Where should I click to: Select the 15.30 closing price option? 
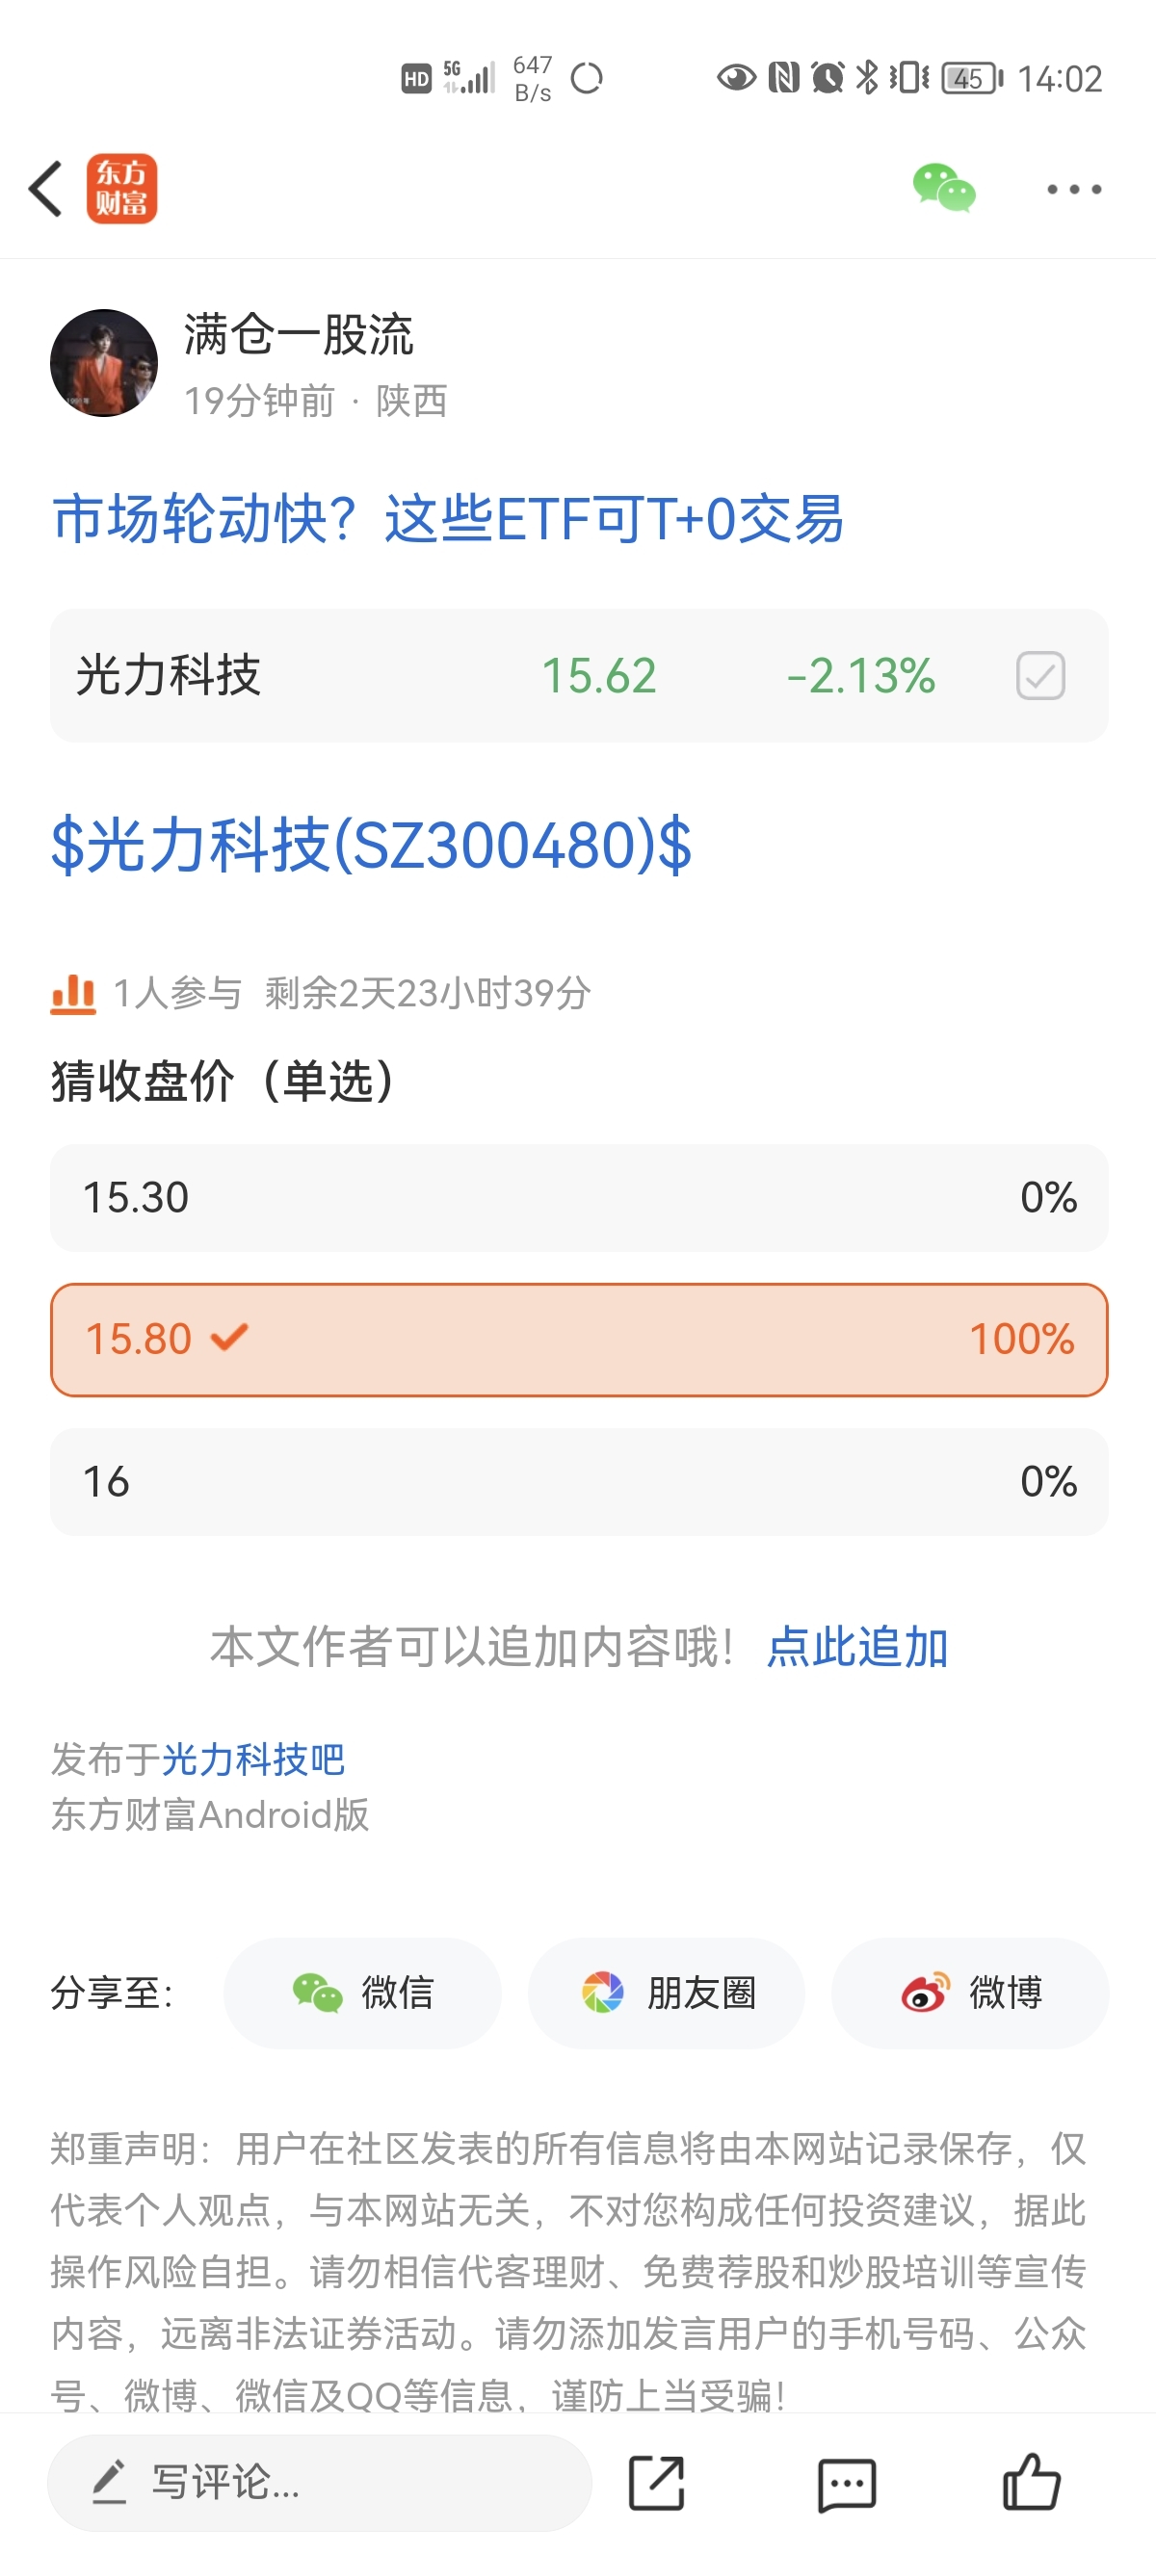pos(579,1198)
